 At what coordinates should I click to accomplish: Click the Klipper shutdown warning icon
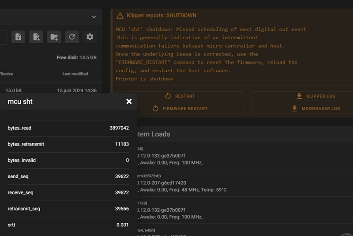tap(120, 16)
